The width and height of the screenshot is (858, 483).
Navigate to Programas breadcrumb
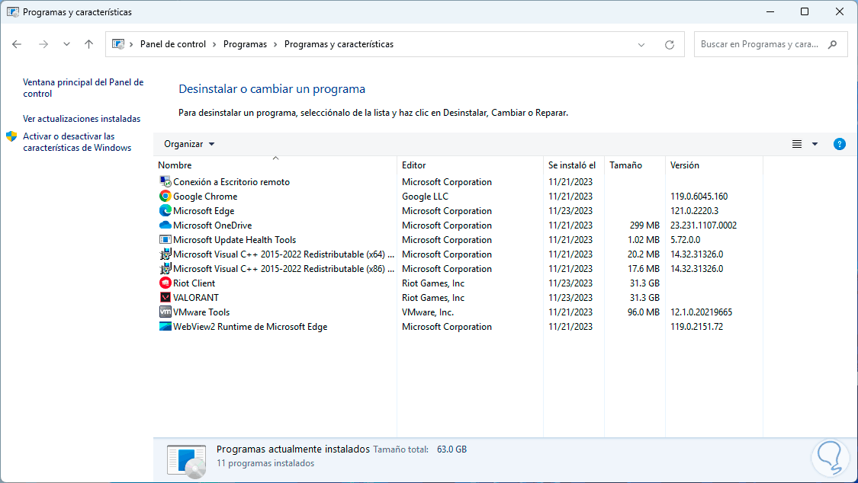coord(245,44)
